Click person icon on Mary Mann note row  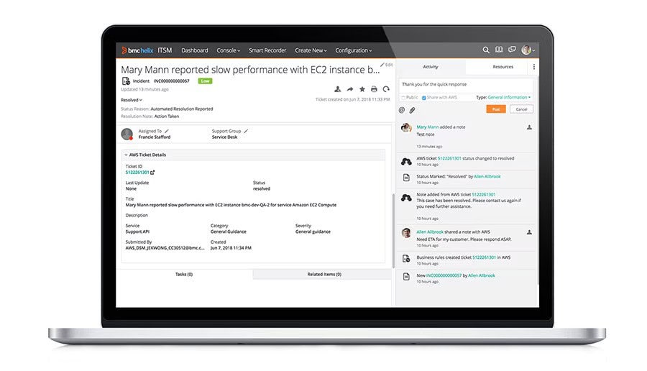[529, 127]
